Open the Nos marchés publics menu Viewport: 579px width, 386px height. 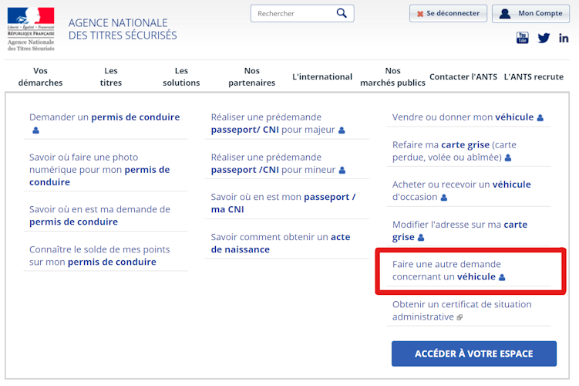392,76
